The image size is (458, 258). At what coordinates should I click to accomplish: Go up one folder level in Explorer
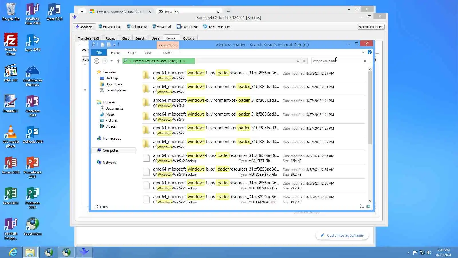(x=118, y=61)
